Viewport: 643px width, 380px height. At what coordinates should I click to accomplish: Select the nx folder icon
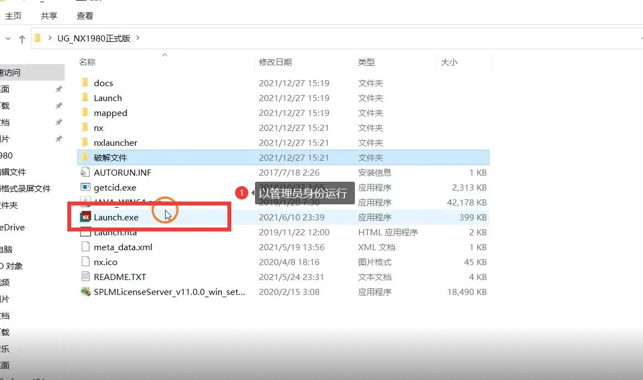[x=85, y=128]
